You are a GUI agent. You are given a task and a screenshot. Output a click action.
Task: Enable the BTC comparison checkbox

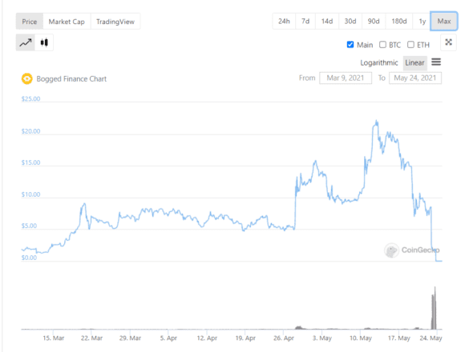coord(383,45)
